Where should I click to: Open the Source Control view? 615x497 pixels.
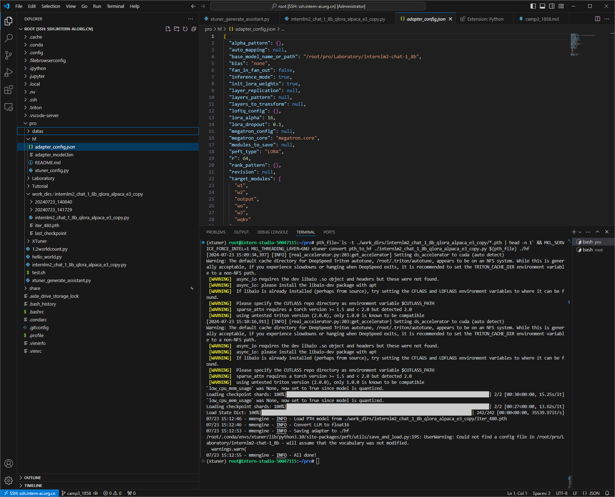(x=9, y=55)
